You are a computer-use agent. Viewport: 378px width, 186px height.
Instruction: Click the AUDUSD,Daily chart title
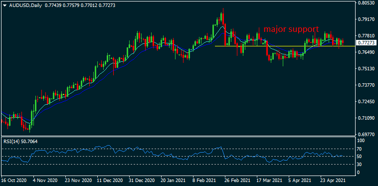25,5
